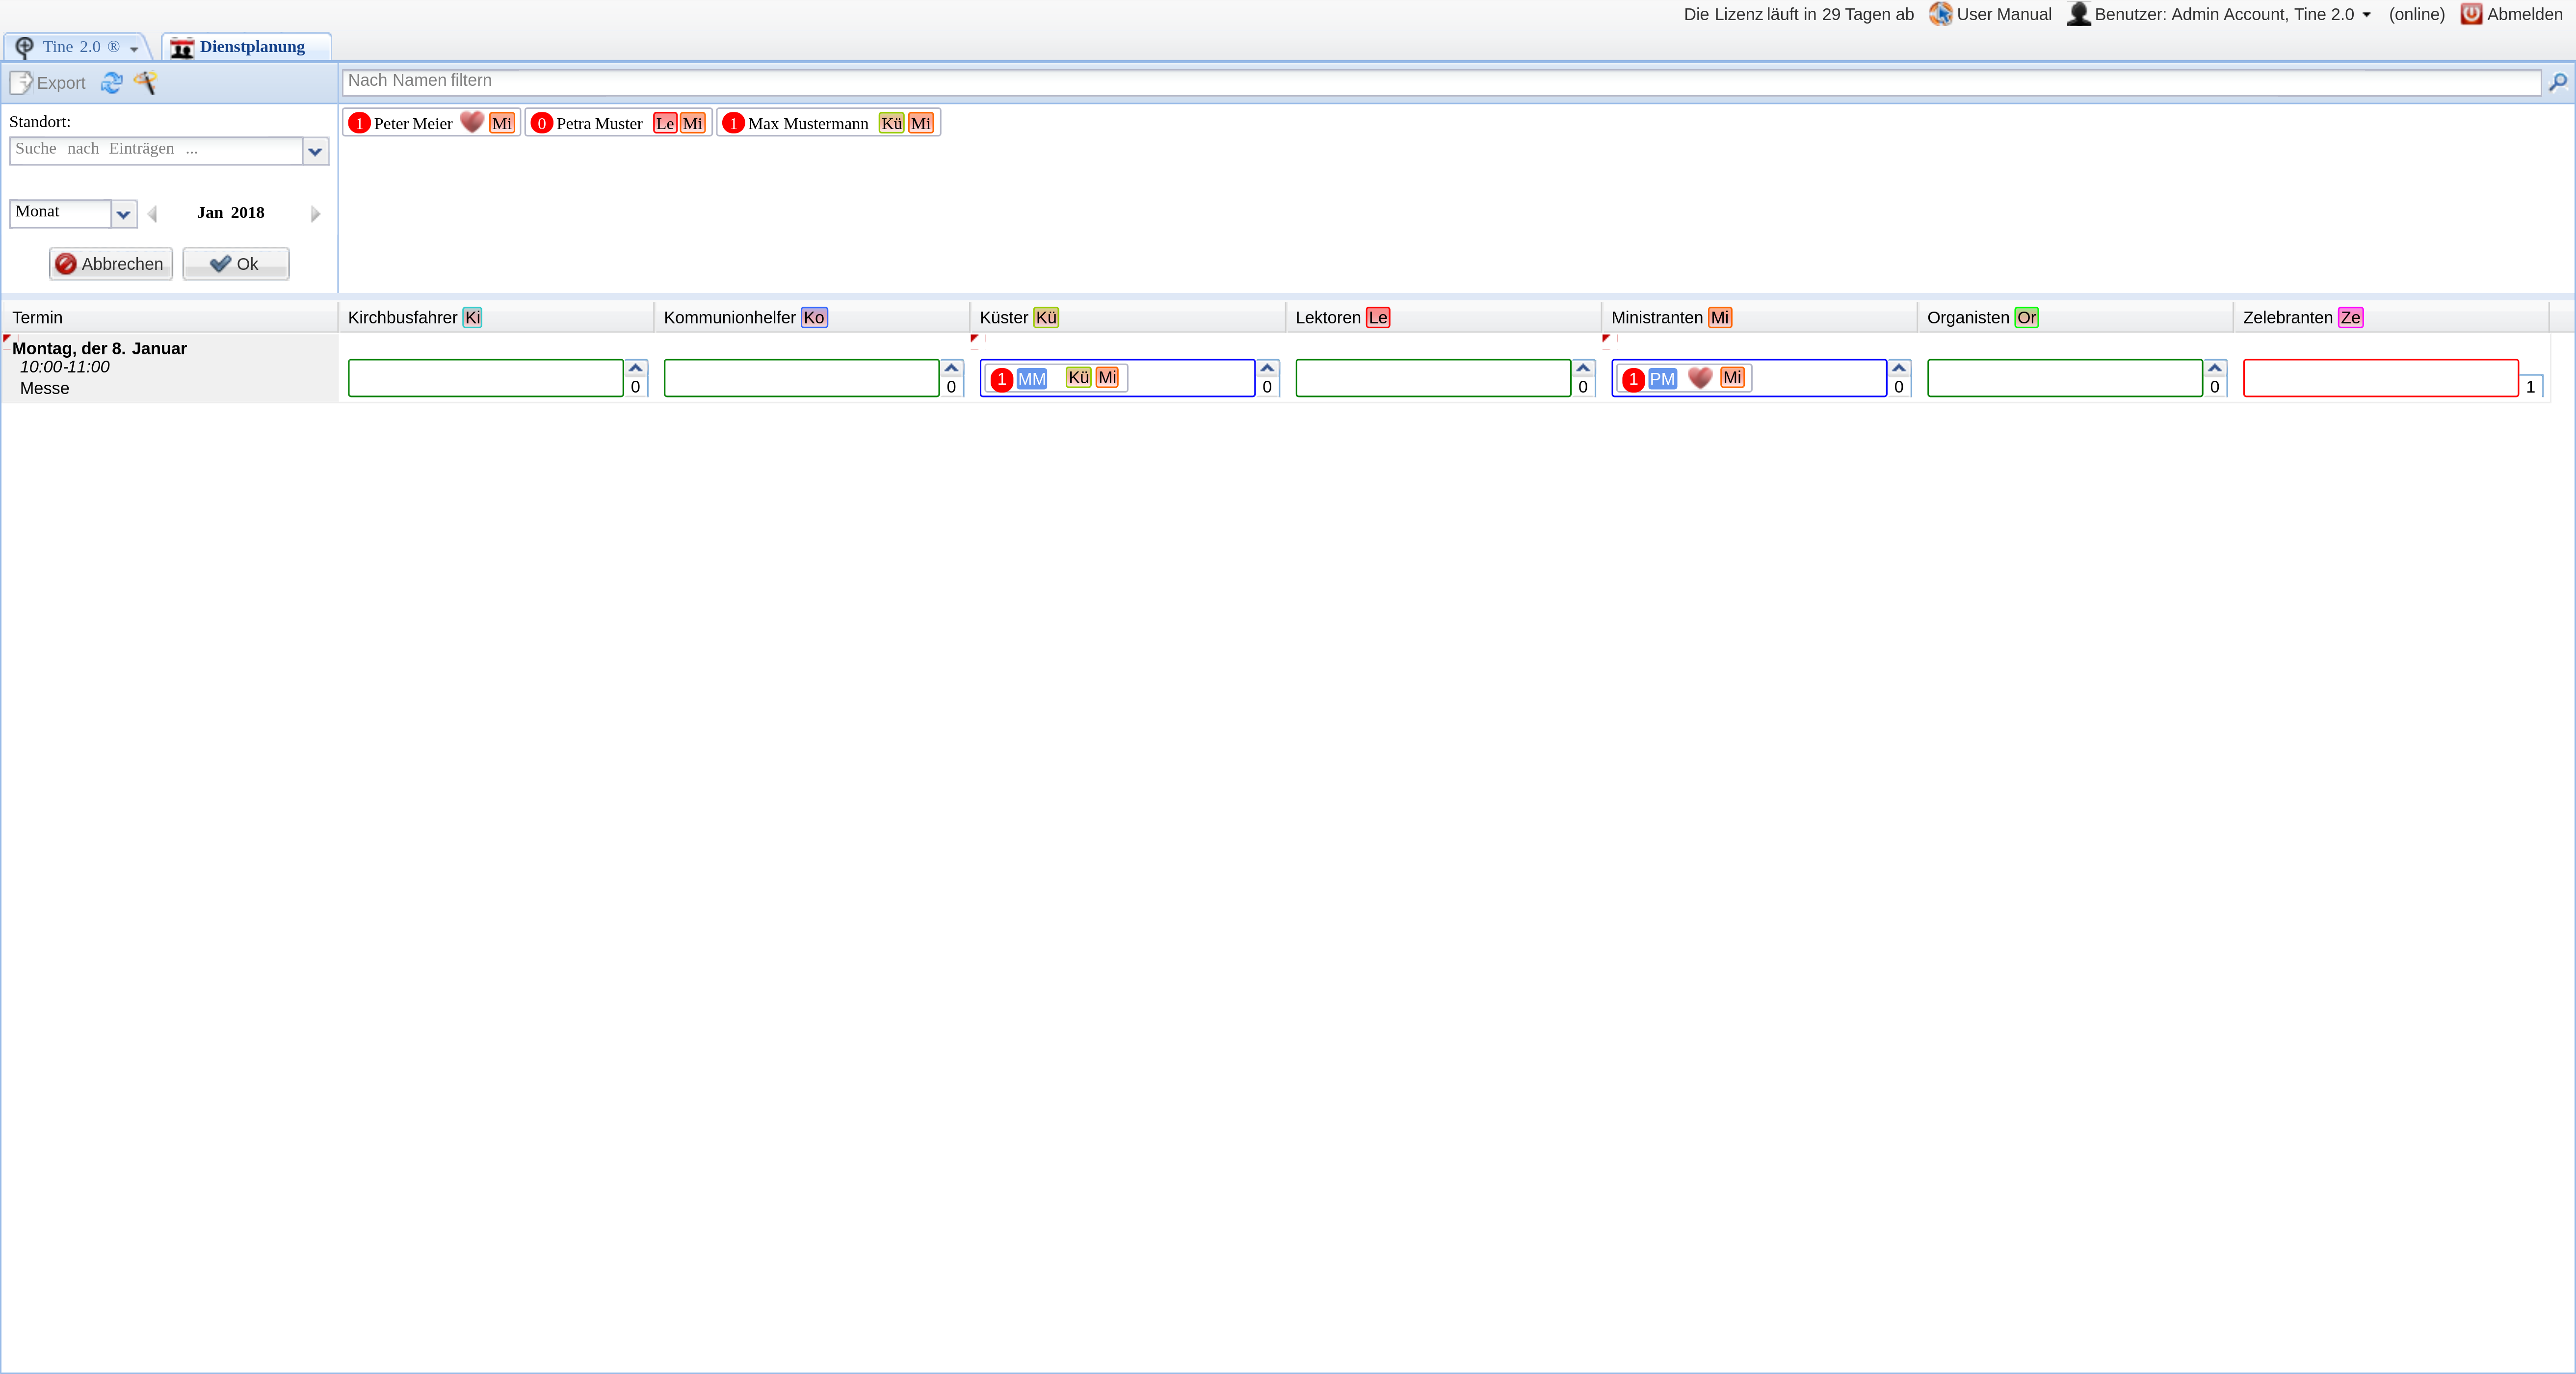The image size is (2576, 1374).
Task: Click the magic wand tool icon
Action: (x=145, y=83)
